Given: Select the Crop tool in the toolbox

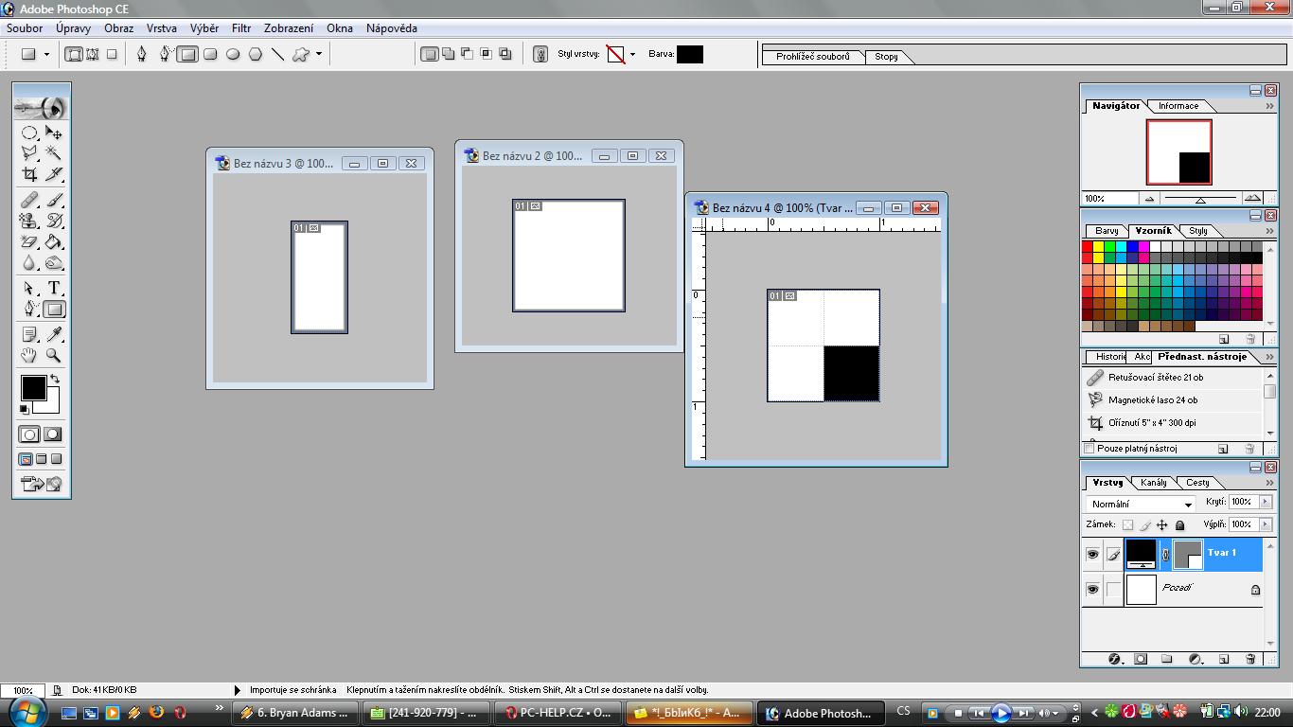Looking at the screenshot, I should [29, 174].
